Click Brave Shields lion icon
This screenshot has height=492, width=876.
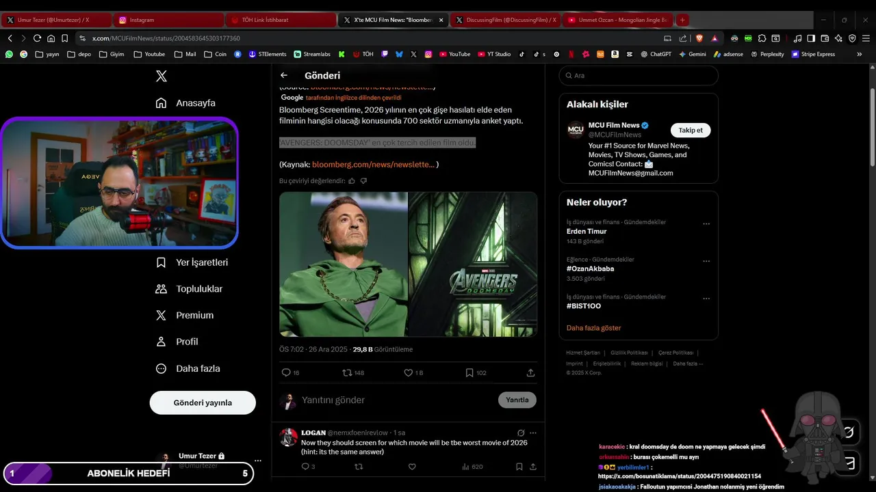pos(699,38)
